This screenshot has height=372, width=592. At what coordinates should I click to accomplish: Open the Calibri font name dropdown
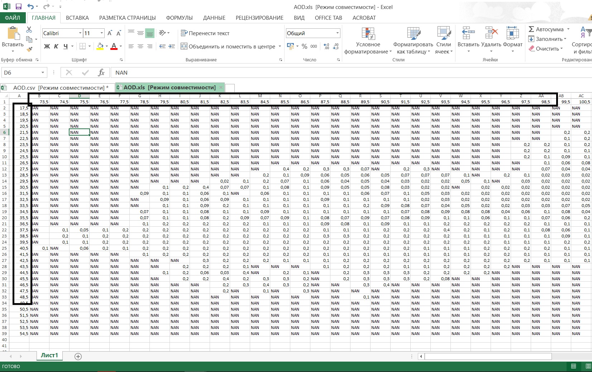point(80,33)
